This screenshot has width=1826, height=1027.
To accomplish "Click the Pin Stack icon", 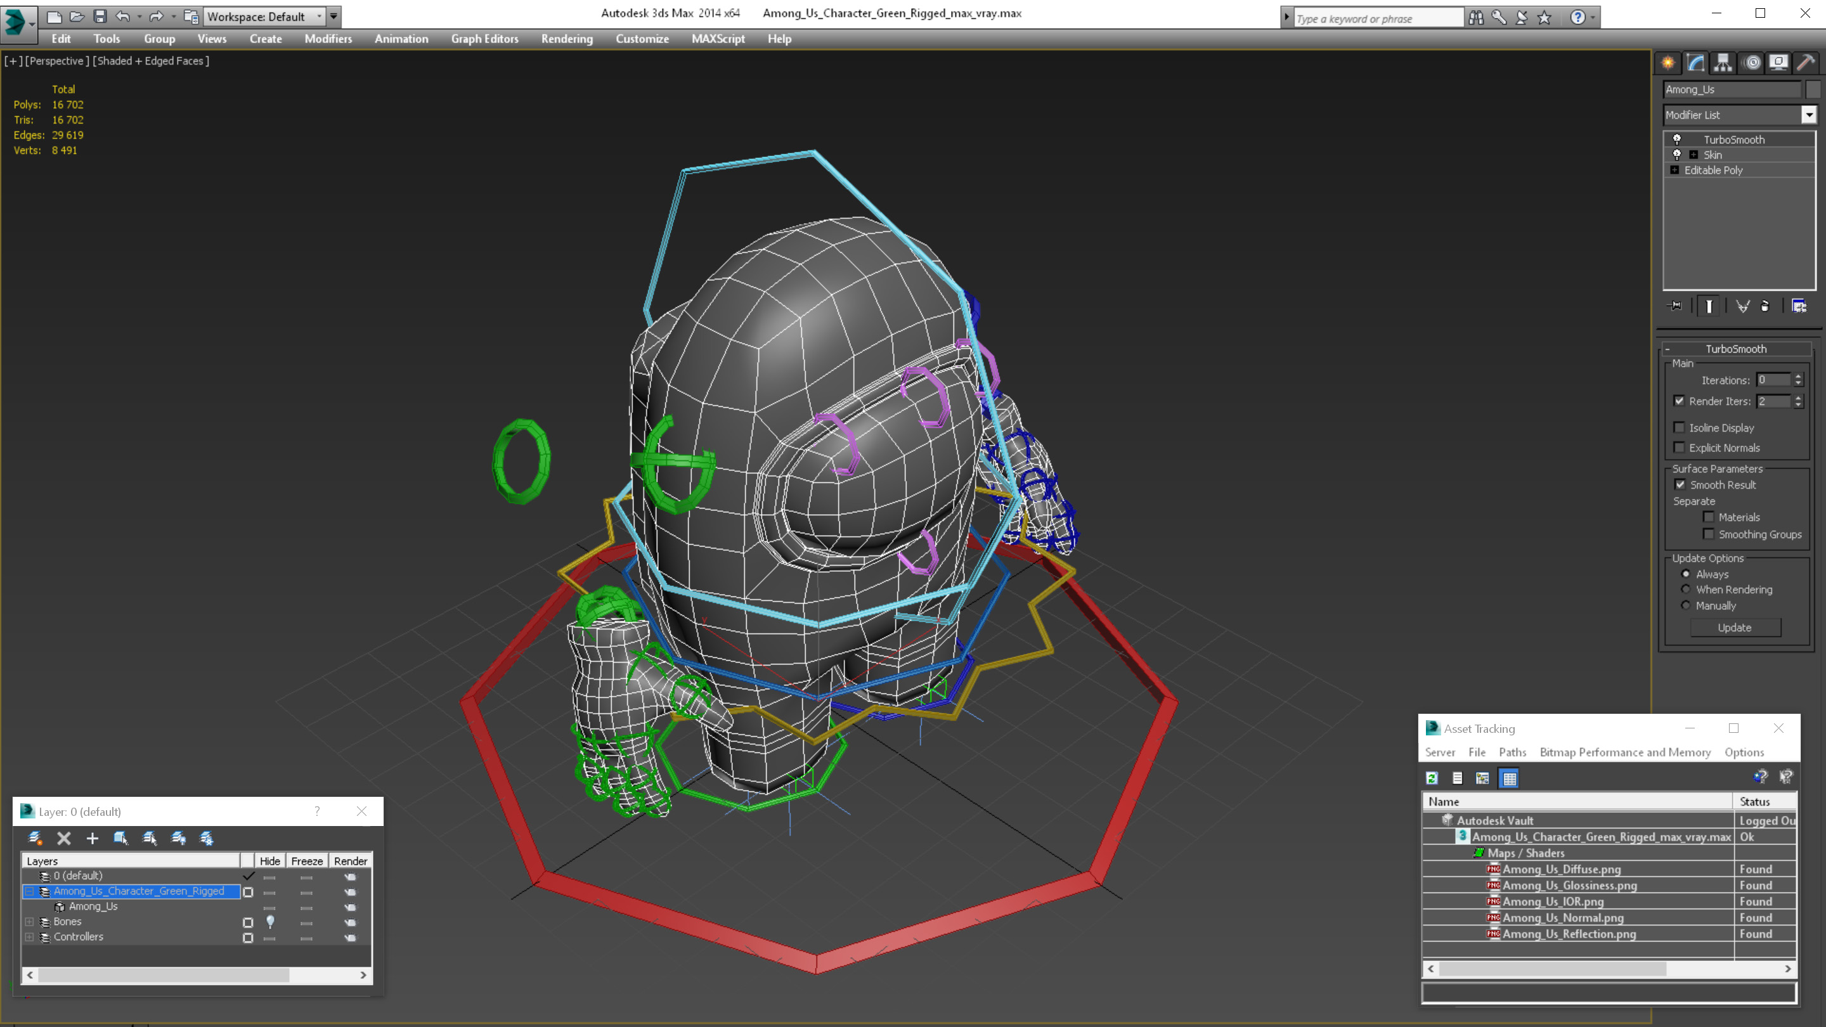I will tap(1675, 306).
